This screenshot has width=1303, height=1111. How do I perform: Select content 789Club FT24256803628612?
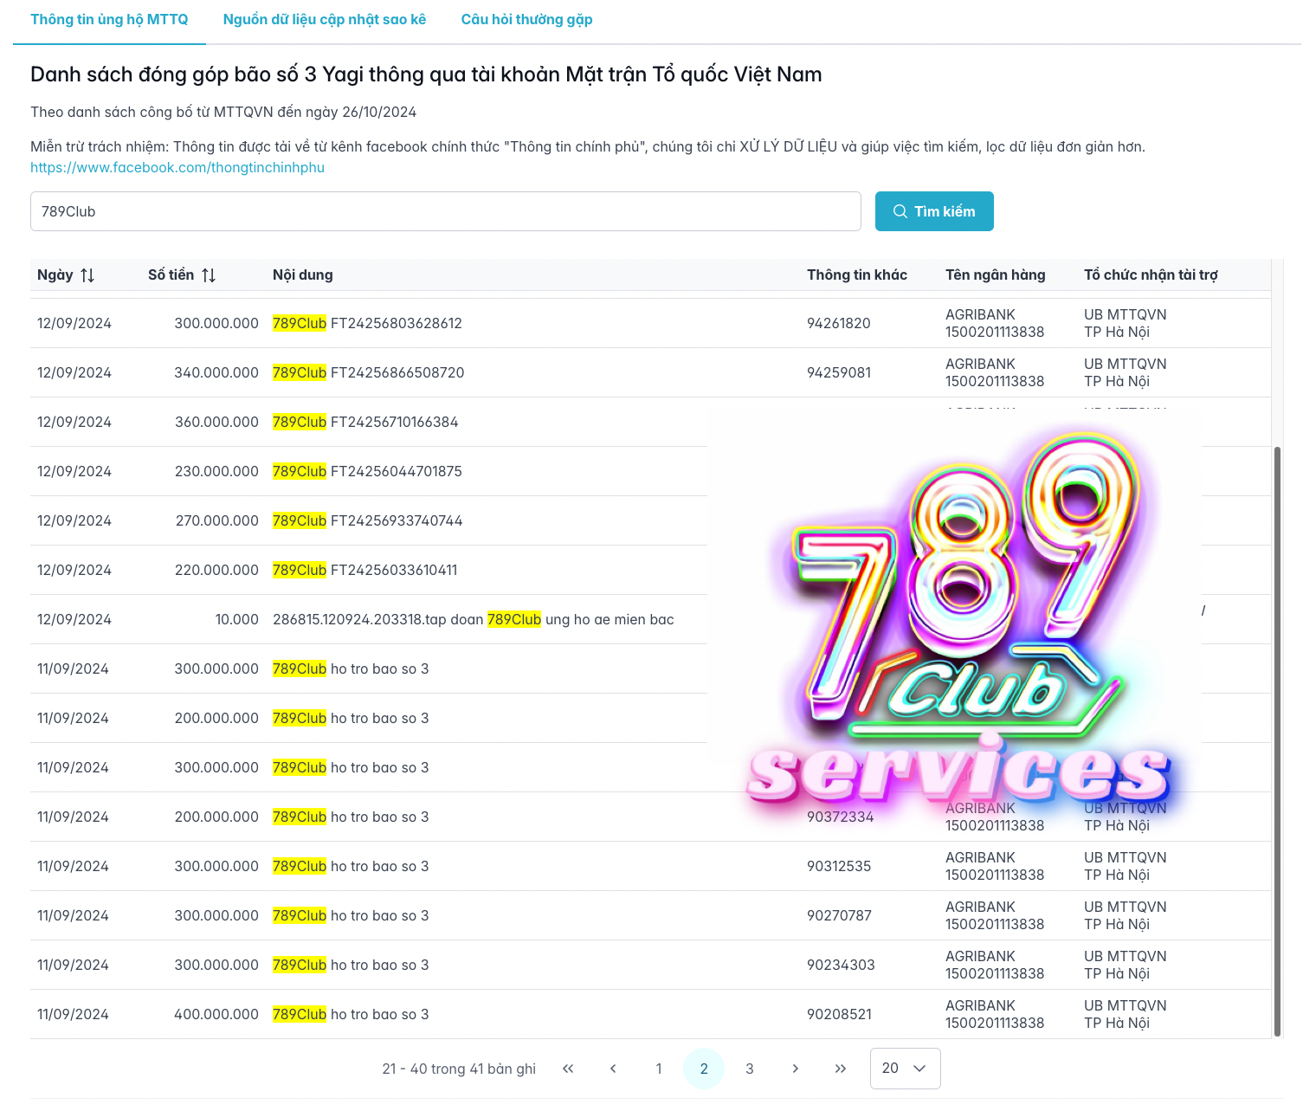coord(367,323)
